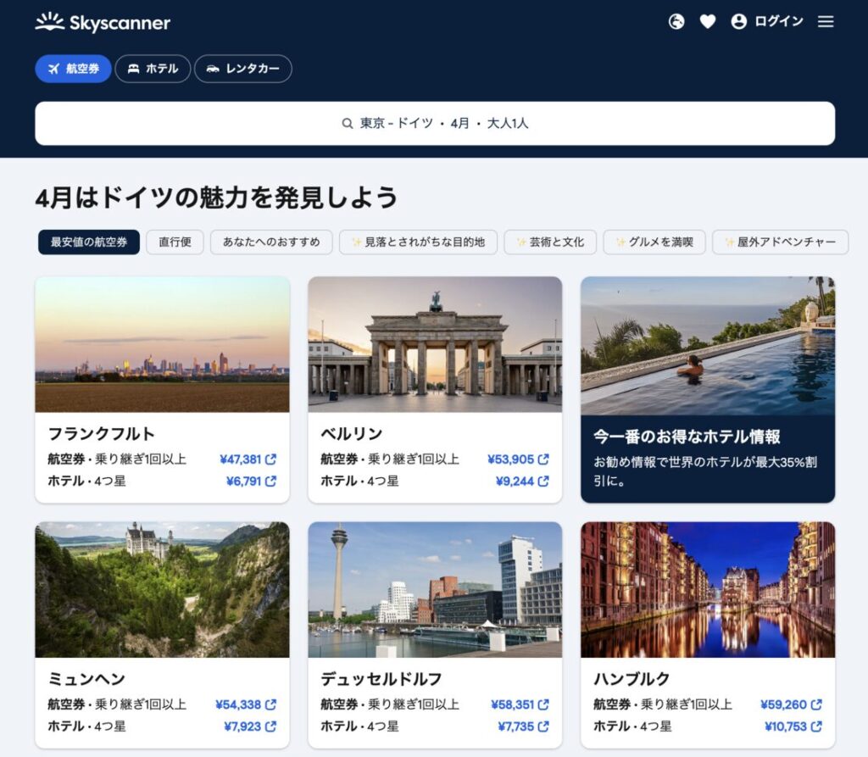Screen dimensions: 868x757
Task: Open saved favorites heart icon
Action: pos(707,22)
